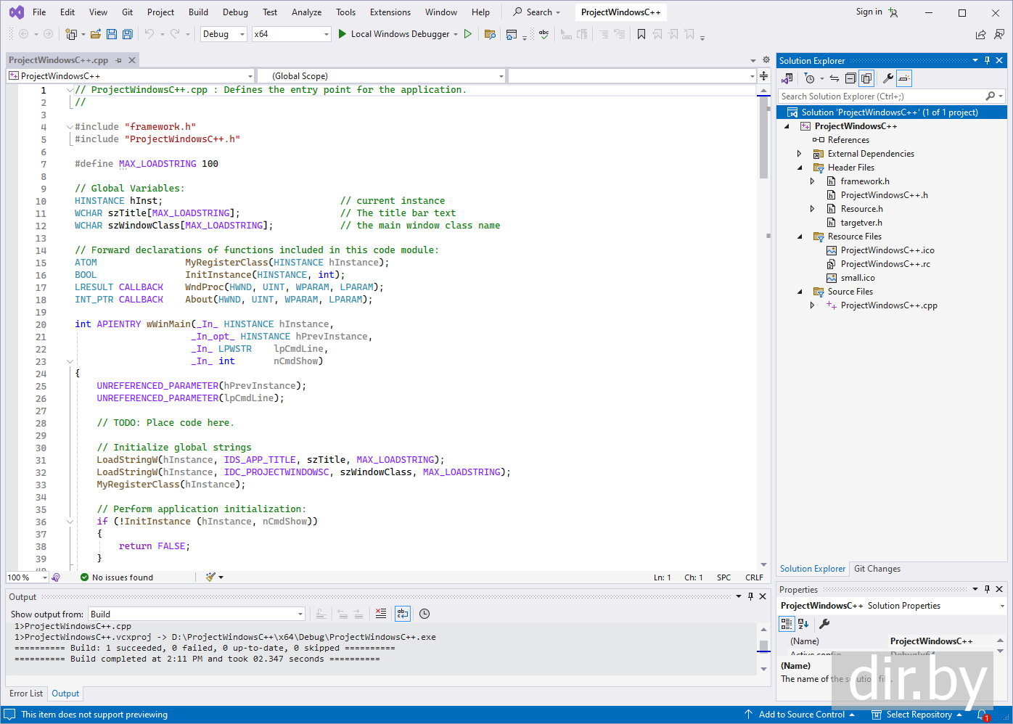Image resolution: width=1013 pixels, height=724 pixels.
Task: Open the Show output from Build dropdown
Action: (x=197, y=614)
